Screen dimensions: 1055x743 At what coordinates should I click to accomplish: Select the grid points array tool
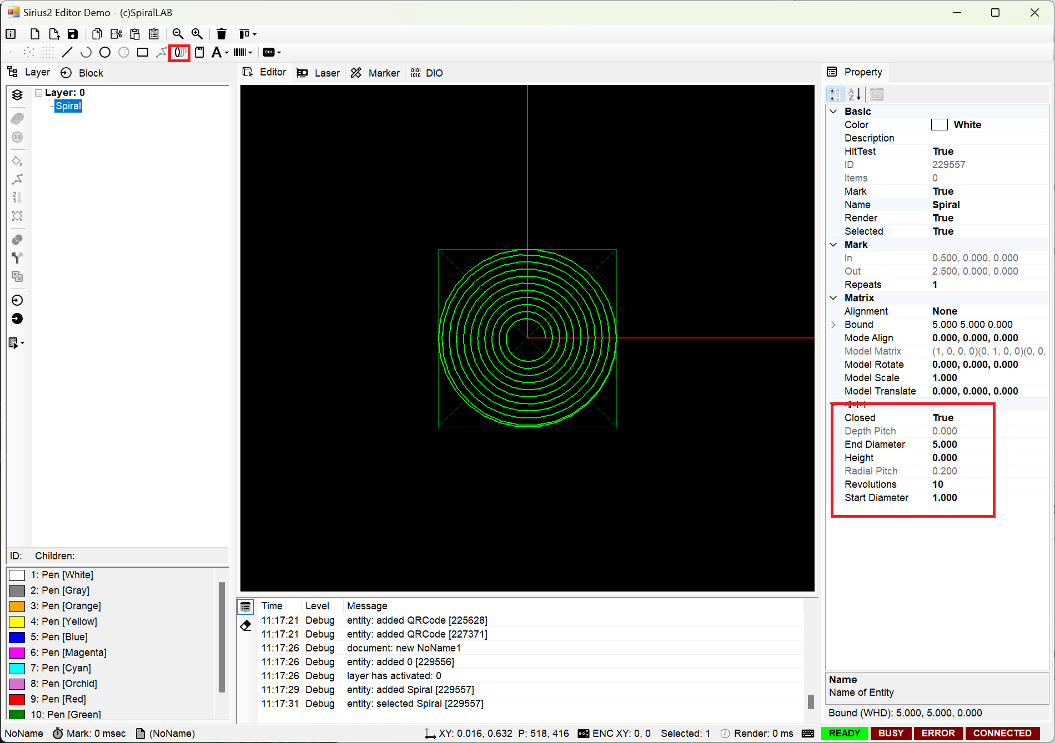[48, 52]
